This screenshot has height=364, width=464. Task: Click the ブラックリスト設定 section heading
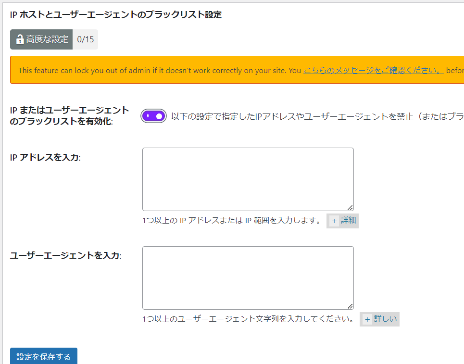[x=115, y=14]
